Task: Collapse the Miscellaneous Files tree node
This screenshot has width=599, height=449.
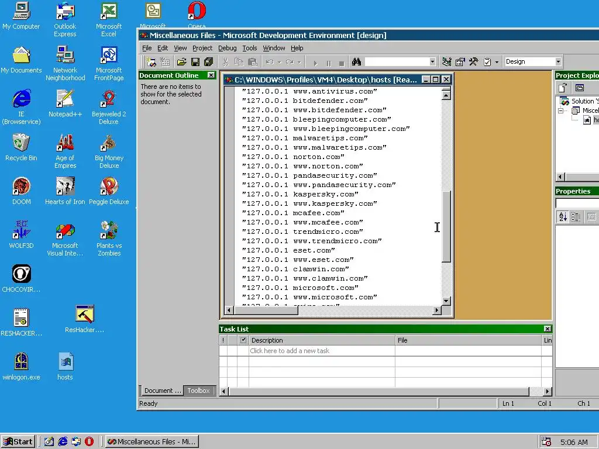Action: 560,110
